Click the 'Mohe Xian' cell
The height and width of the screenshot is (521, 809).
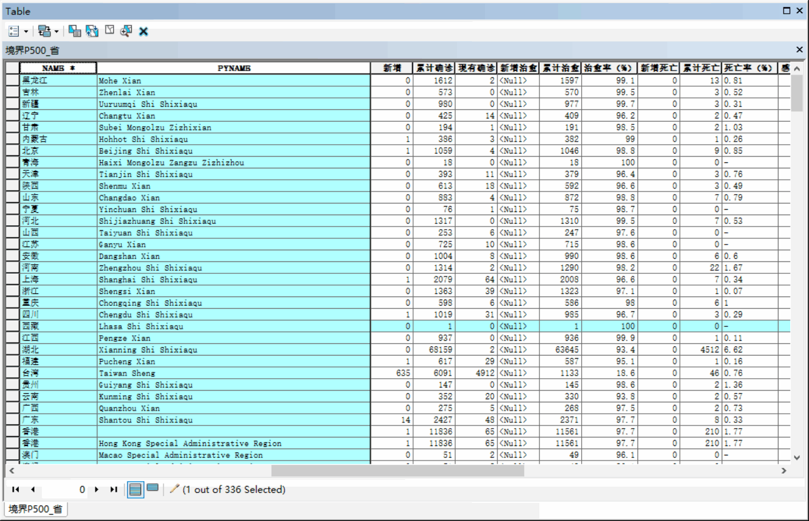(234, 80)
